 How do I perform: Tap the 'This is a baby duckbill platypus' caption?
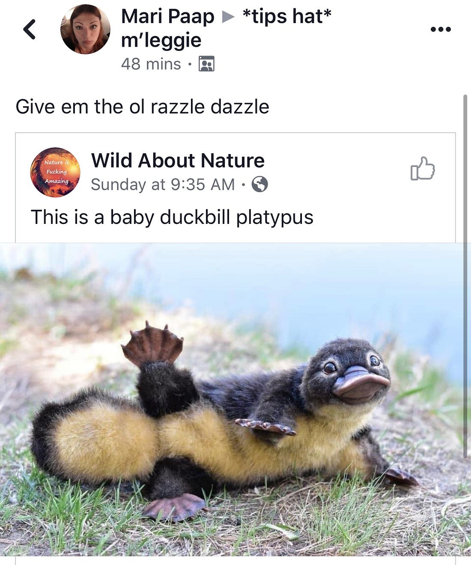coord(172,217)
